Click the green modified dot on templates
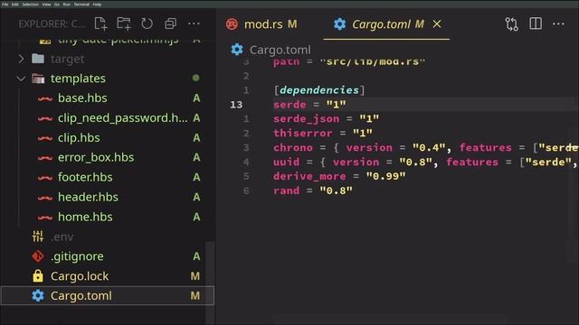The image size is (579, 325). (195, 78)
